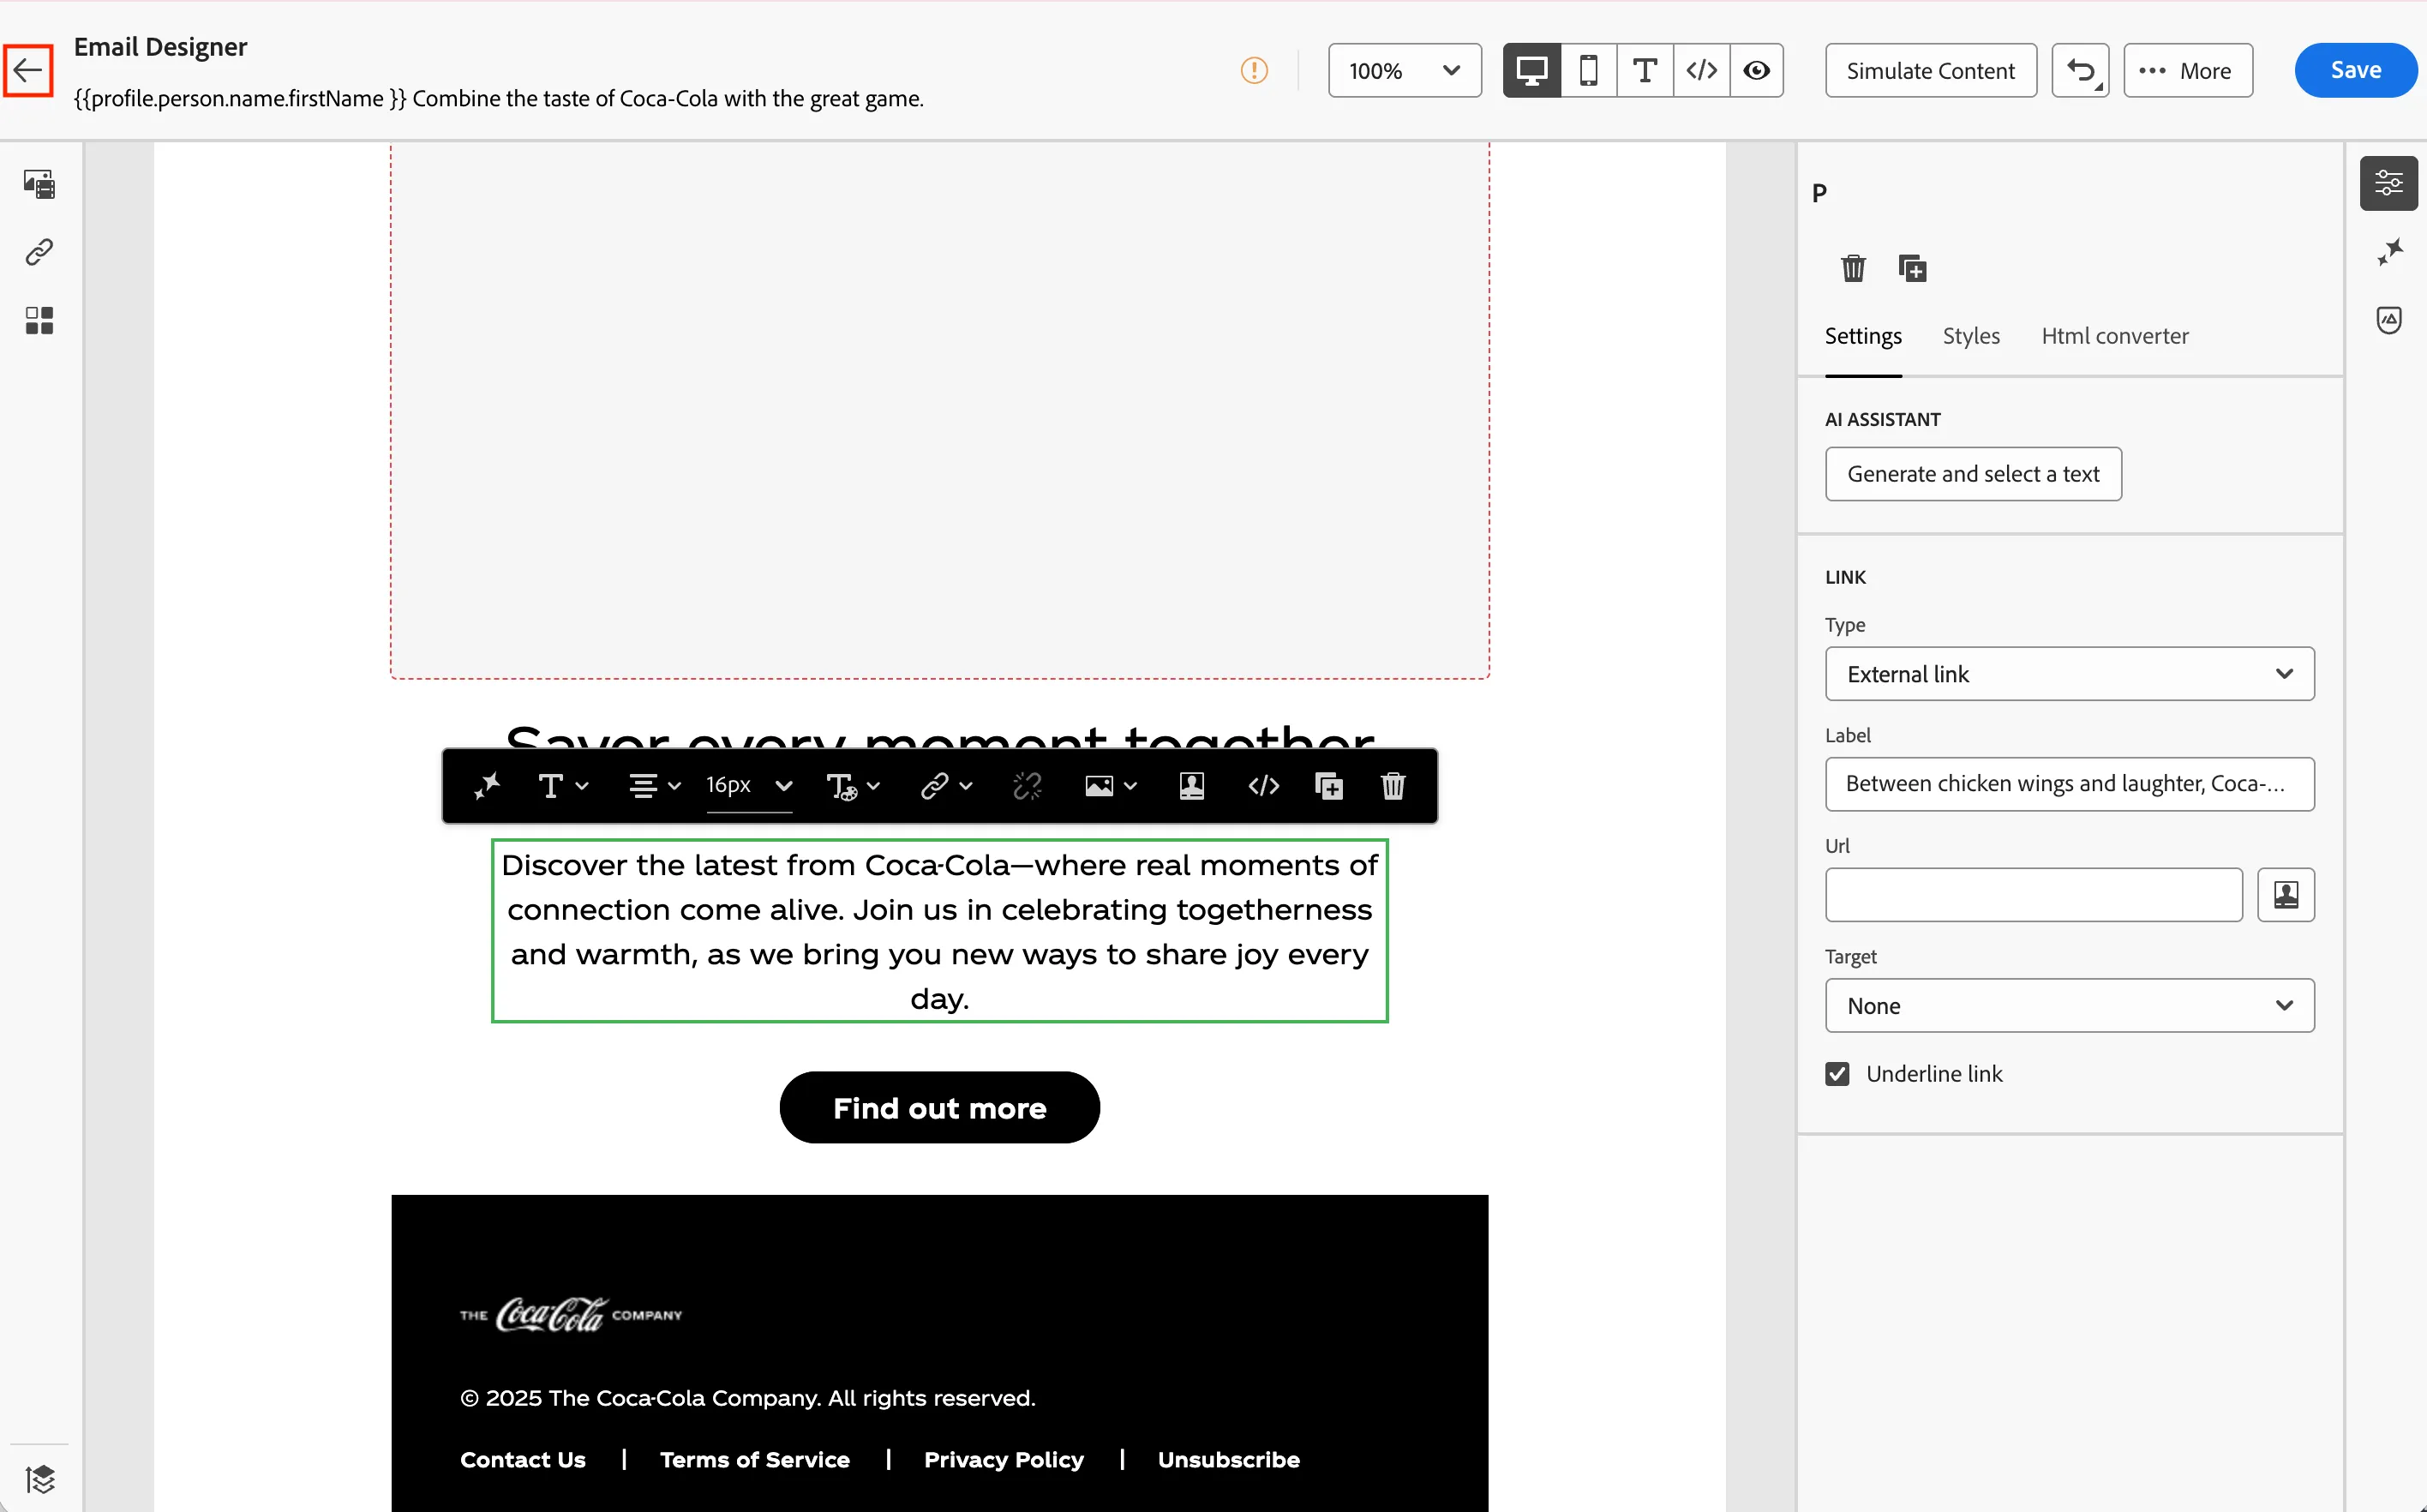2427x1512 pixels.
Task: Duplicate element via panel copy icon
Action: tap(1911, 268)
